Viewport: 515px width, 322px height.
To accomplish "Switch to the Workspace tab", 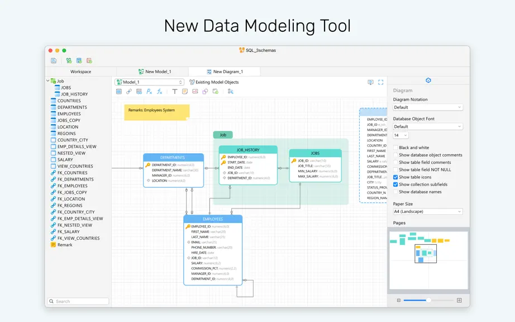I will tap(81, 72).
